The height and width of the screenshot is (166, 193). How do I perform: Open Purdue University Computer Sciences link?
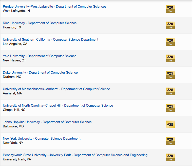(54, 7)
